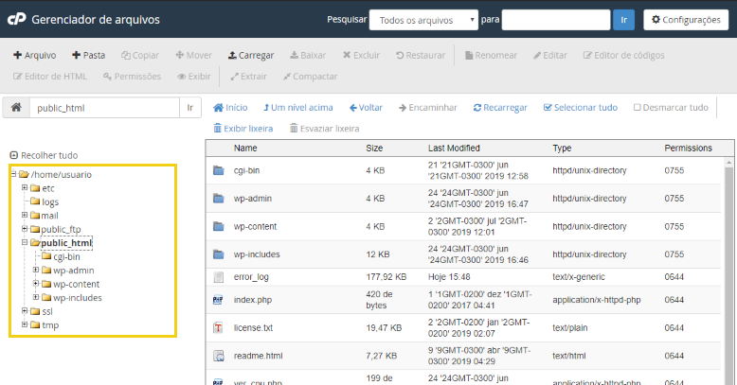Expand the wp-content tree node
This screenshot has width=737, height=385.
pos(36,283)
